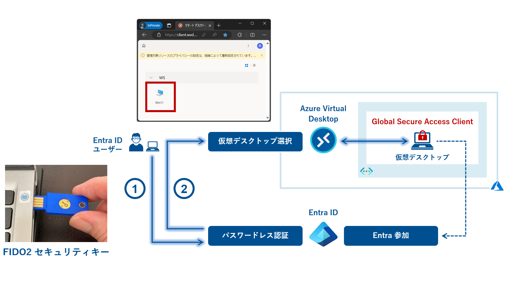Screen dimensions: 506x281
Task: Minimize the browser window
Action: click(x=240, y=23)
